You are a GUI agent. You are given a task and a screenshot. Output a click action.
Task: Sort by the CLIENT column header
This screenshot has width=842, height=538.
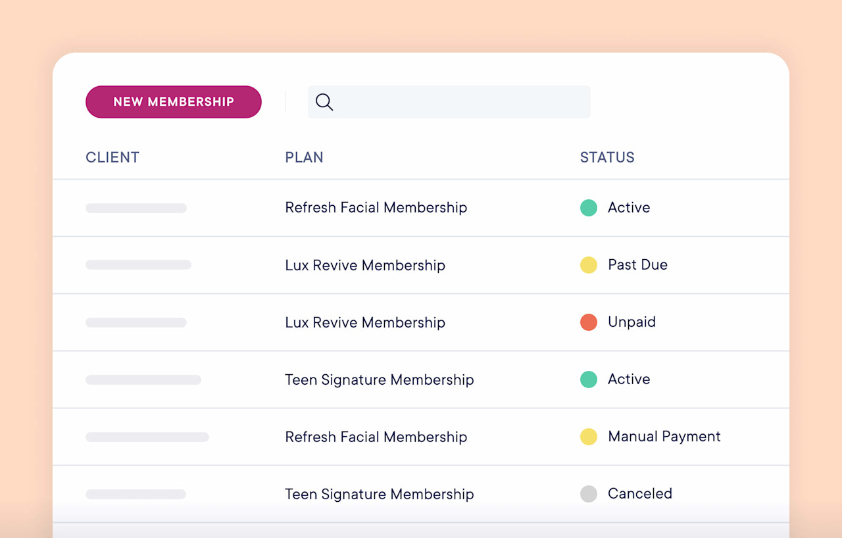coord(112,157)
